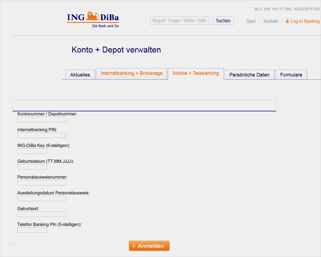This screenshot has height=257, width=321.
Task: Focus the Kontonummer / Depotnummer field
Action: coord(42,120)
